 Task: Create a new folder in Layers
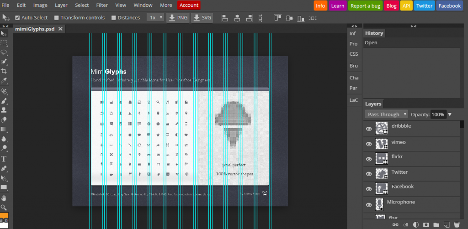pos(436,224)
